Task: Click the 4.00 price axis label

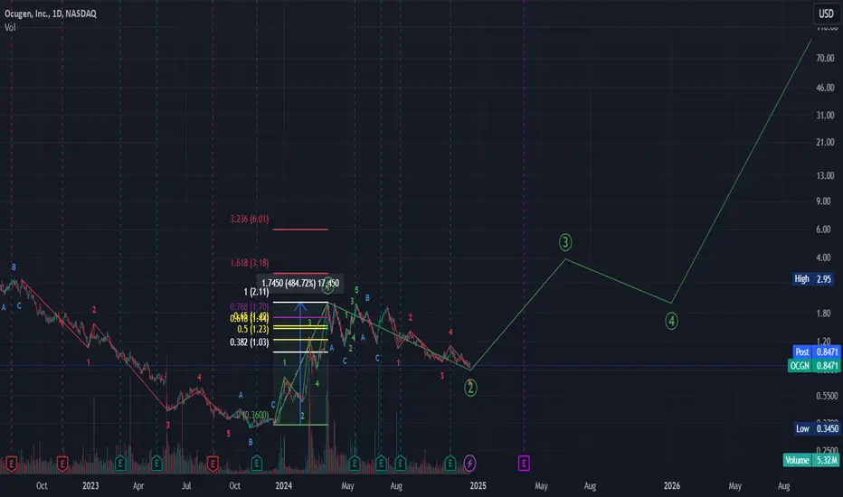Action: 824,258
